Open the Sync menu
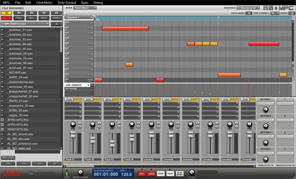This screenshot has height=179, width=296. click(x=85, y=3)
